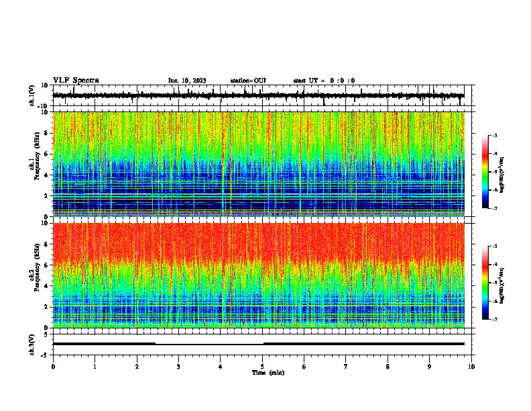The width and height of the screenshot is (531, 411).
Task: Select the "Jan. 10, 2023" date label
Action: [187, 81]
